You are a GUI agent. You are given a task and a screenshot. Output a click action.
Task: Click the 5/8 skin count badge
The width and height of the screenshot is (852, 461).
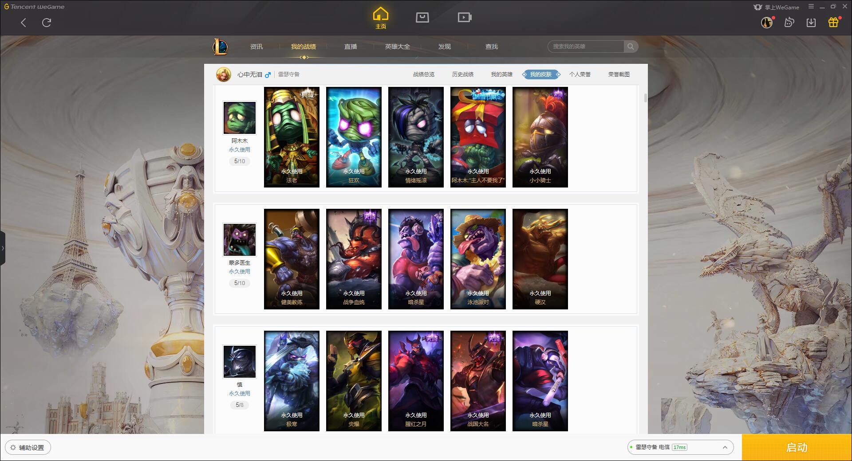click(x=240, y=405)
